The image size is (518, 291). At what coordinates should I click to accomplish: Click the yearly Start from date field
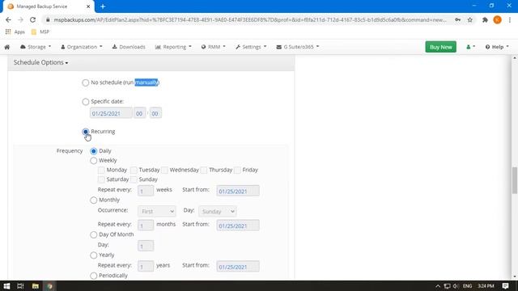(x=238, y=267)
